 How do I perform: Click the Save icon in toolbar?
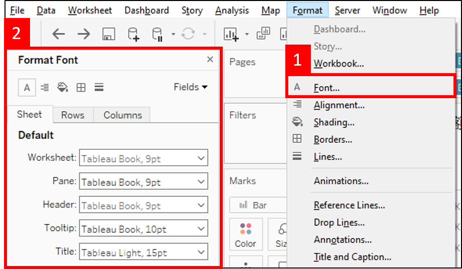click(x=109, y=34)
